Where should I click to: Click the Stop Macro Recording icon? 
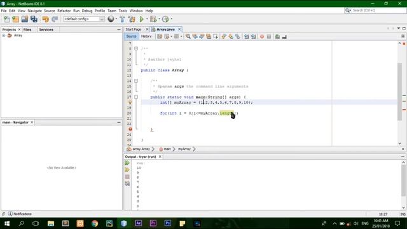(269, 37)
